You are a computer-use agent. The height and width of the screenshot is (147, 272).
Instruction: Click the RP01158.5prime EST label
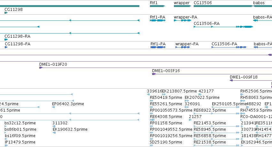pyautogui.click(x=166, y=123)
